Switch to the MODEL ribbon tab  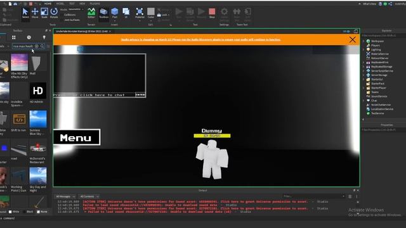[60, 4]
